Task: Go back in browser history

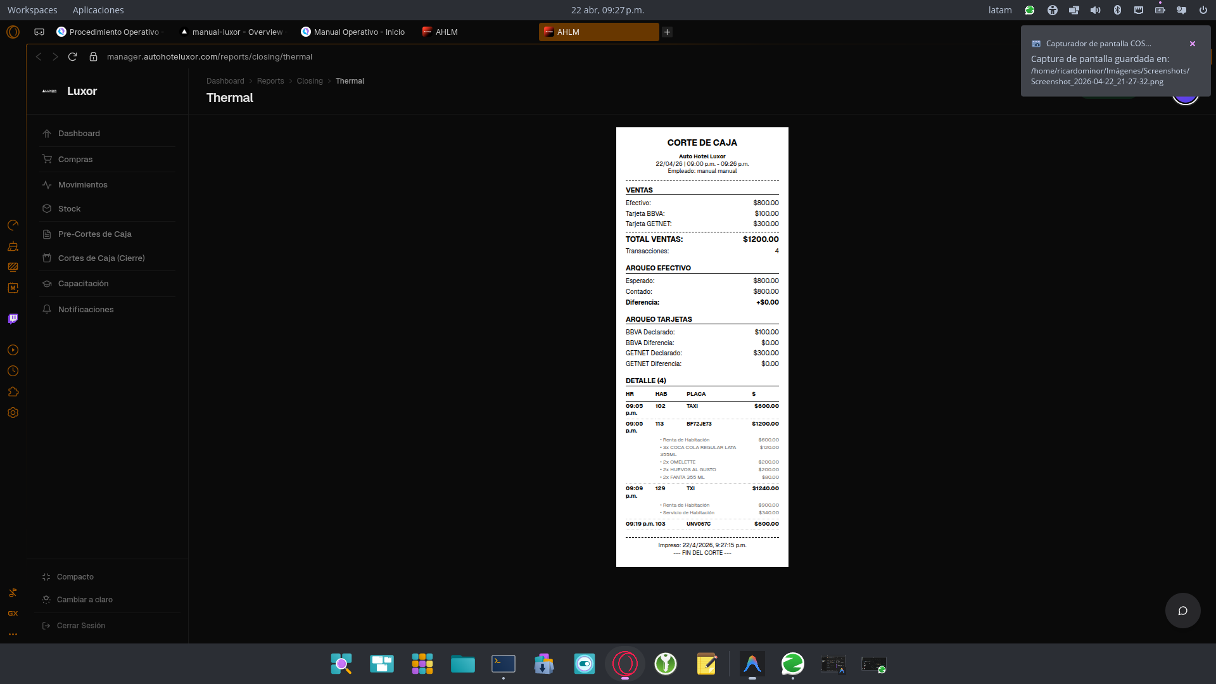Action: point(39,57)
